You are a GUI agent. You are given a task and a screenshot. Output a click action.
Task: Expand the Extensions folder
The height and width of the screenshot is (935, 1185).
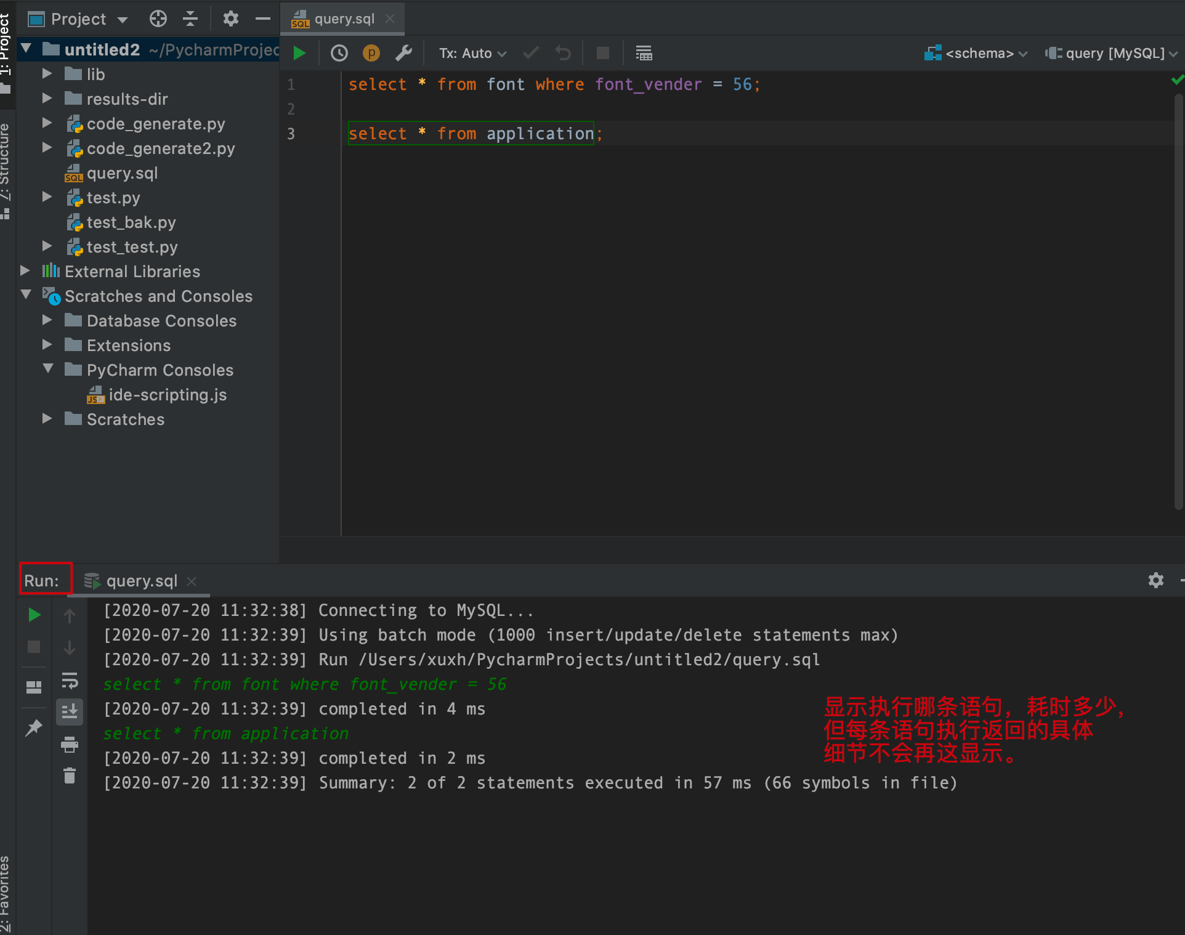(x=47, y=344)
